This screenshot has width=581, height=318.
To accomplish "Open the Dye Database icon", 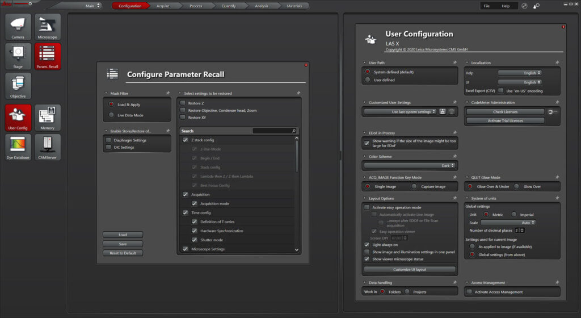I will click(x=18, y=147).
